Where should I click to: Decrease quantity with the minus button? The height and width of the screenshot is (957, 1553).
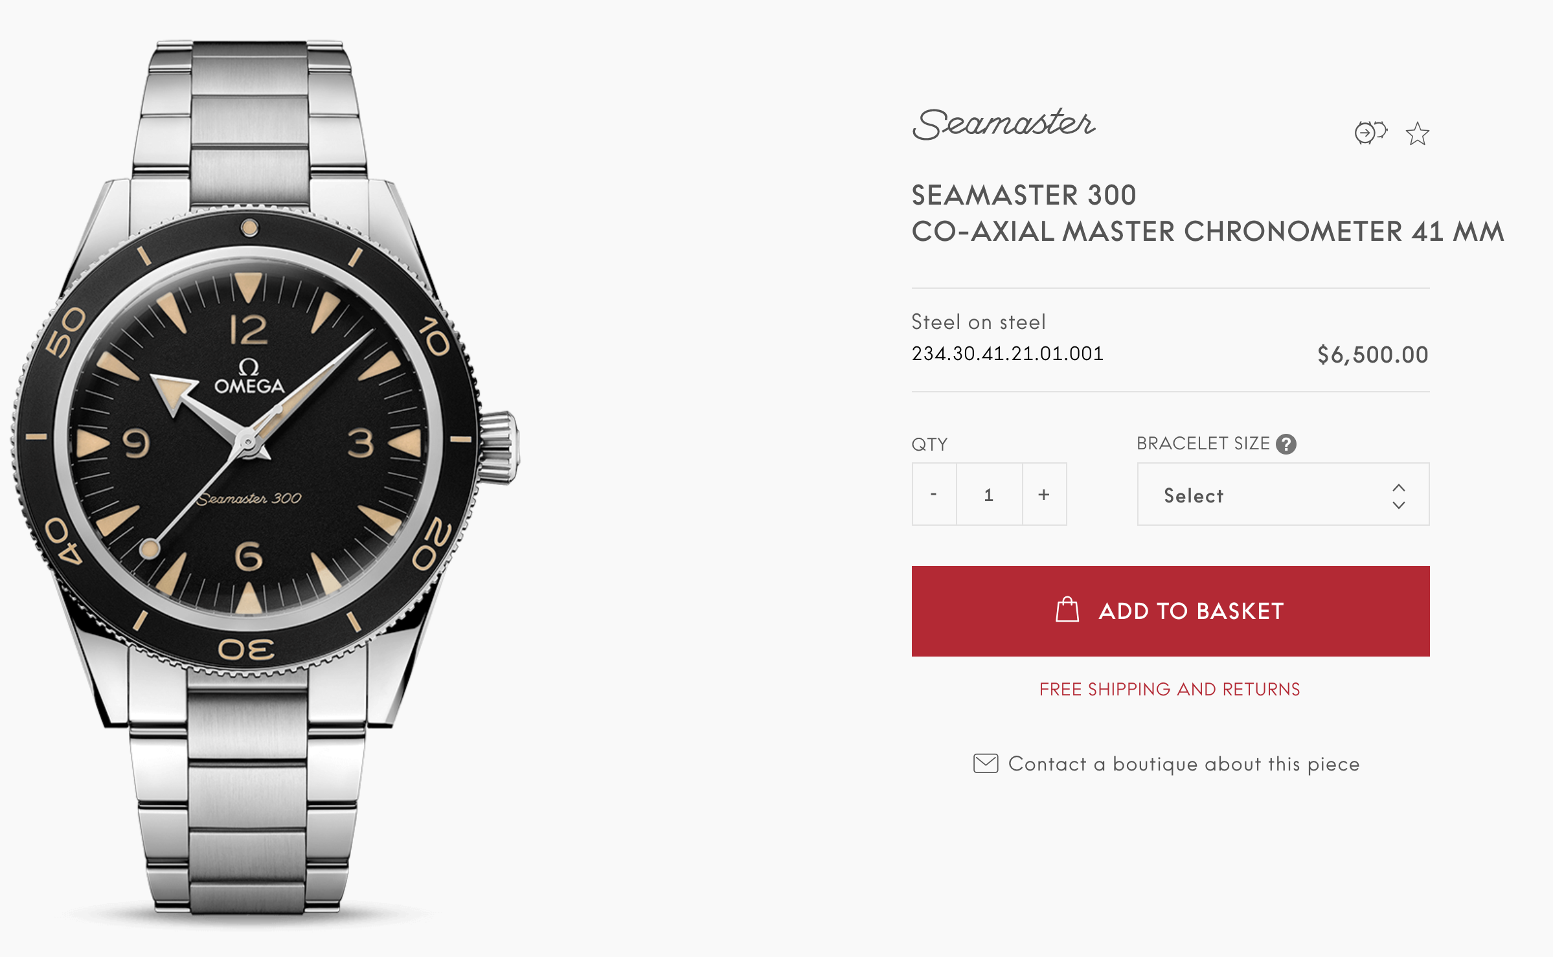tap(934, 494)
